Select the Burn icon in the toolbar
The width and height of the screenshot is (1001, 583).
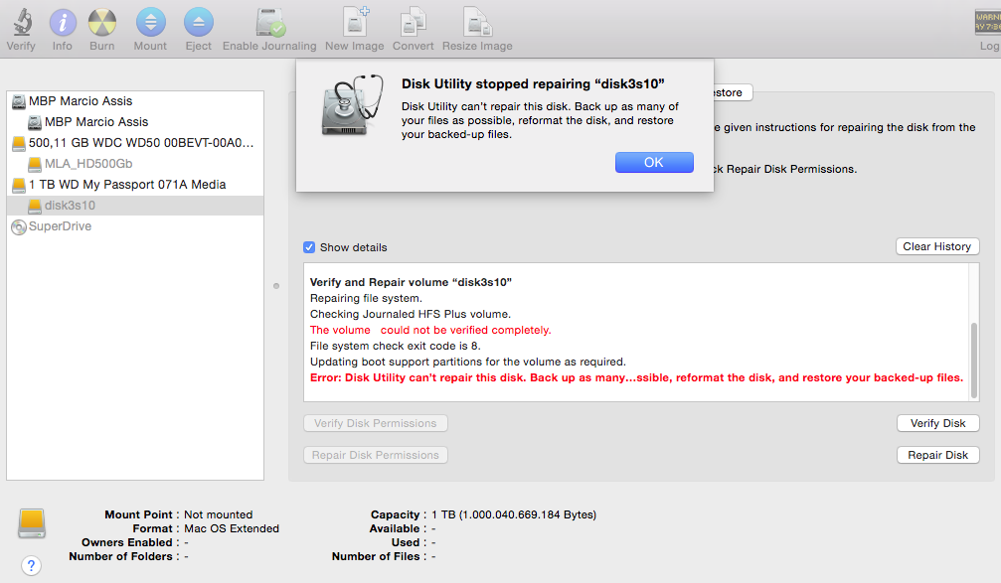(x=101, y=20)
